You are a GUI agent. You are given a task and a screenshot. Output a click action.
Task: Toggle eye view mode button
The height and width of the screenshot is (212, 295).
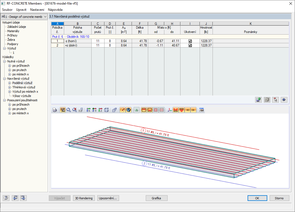[284, 100]
